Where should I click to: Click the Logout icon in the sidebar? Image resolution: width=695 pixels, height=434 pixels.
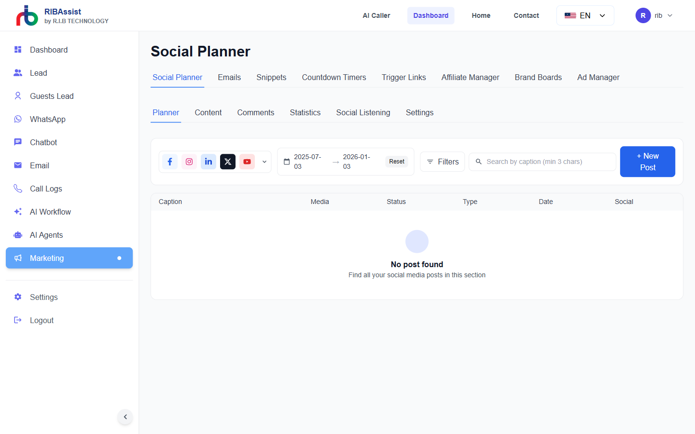click(18, 320)
